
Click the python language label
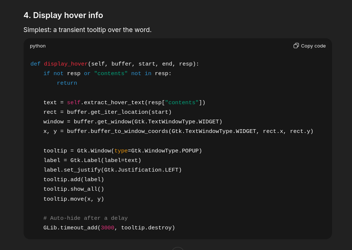tap(38, 46)
